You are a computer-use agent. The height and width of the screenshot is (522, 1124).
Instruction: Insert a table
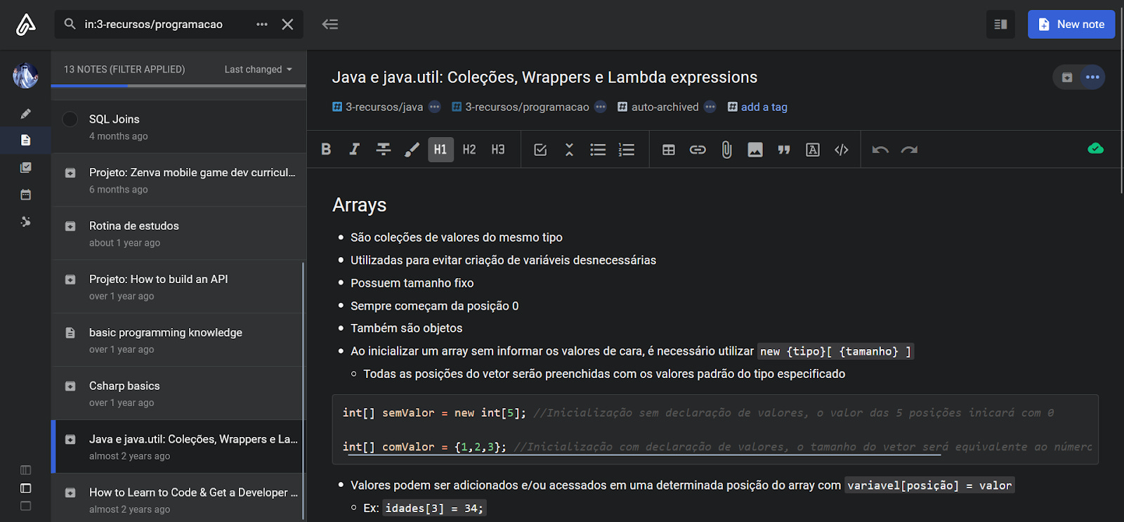coord(669,149)
